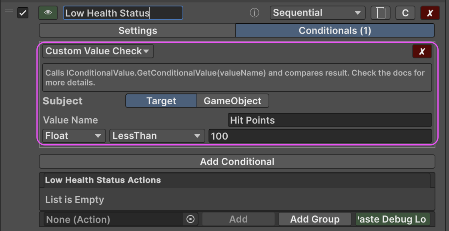Remove the Custom Value Check conditional
This screenshot has width=449, height=231.
coord(422,52)
